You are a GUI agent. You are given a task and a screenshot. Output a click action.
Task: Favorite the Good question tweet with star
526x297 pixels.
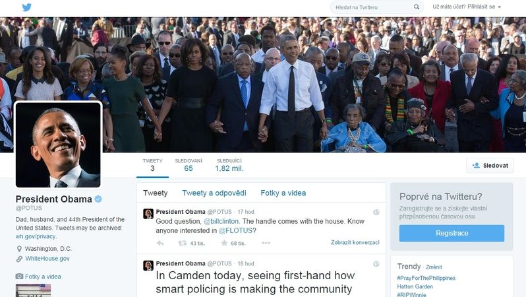[x=224, y=243]
